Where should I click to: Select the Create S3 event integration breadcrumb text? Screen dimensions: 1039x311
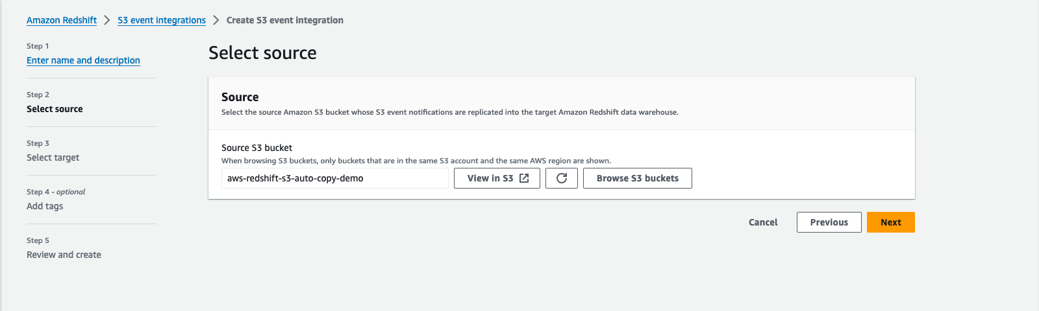click(285, 20)
